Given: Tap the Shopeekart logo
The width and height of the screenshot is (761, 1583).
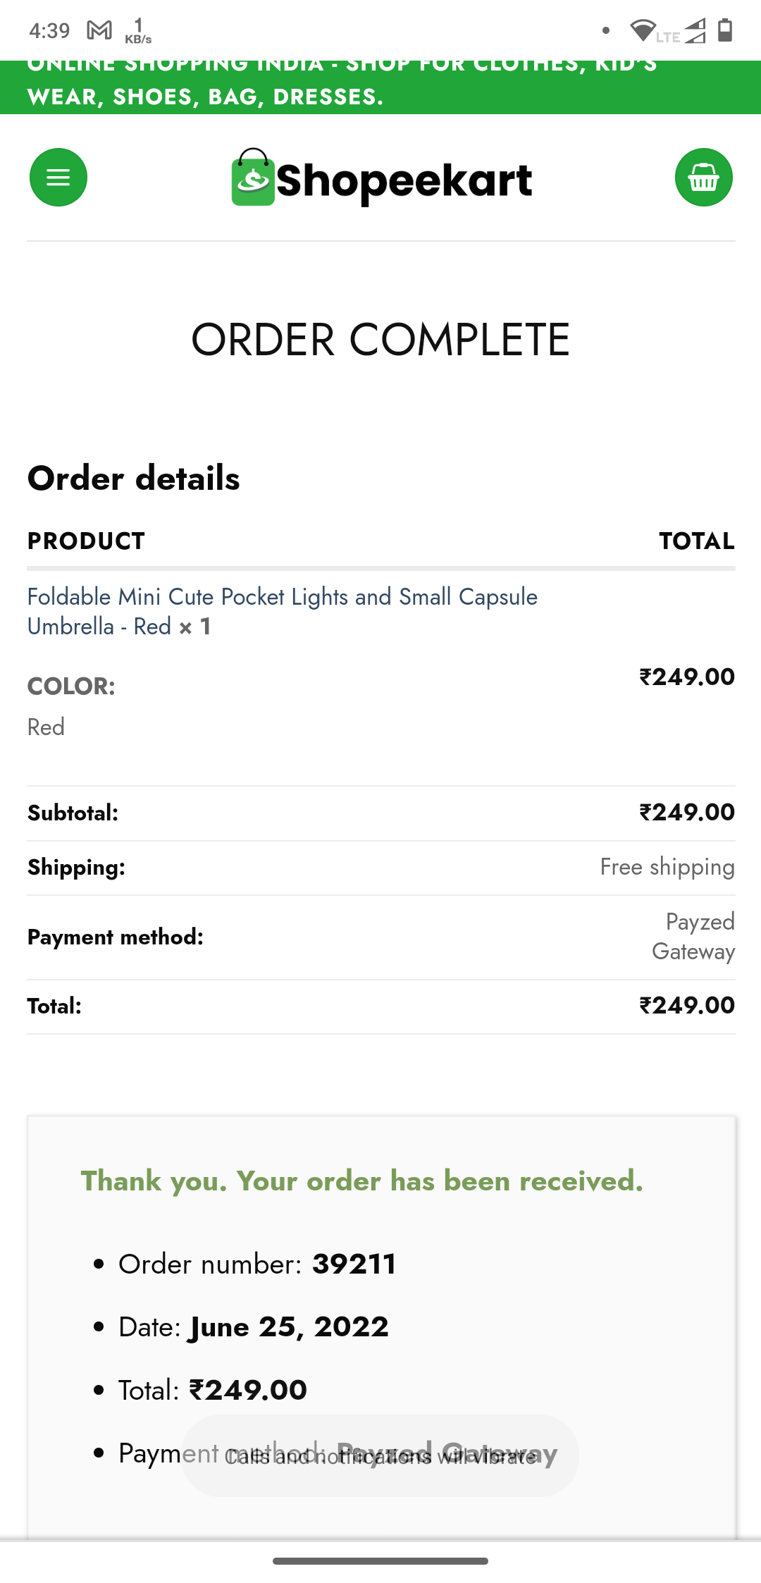Looking at the screenshot, I should 381,179.
